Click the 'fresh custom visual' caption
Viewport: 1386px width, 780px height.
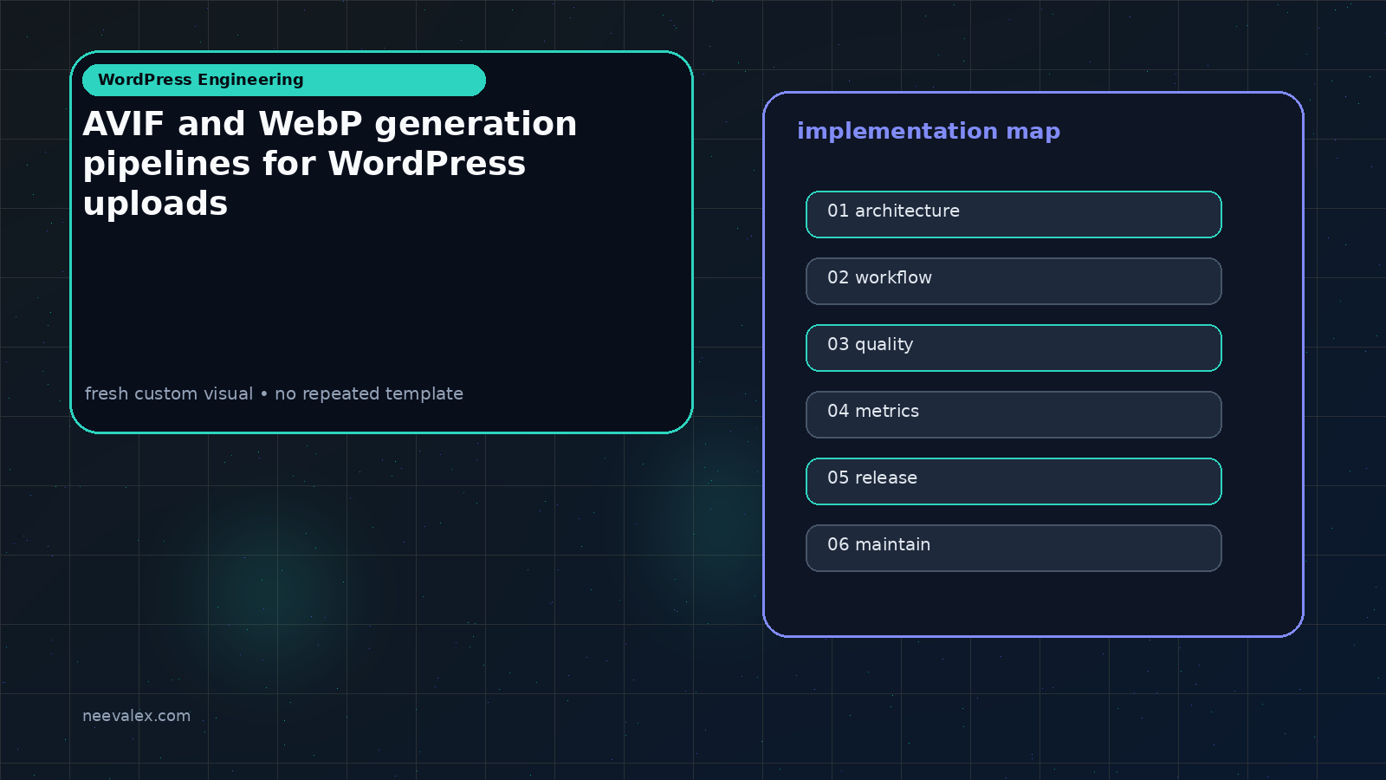pos(274,393)
